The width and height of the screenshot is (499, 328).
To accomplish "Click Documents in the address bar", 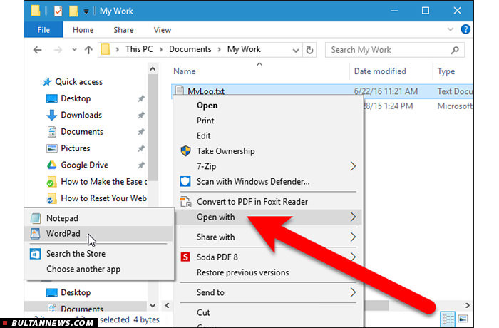I will coord(190,49).
